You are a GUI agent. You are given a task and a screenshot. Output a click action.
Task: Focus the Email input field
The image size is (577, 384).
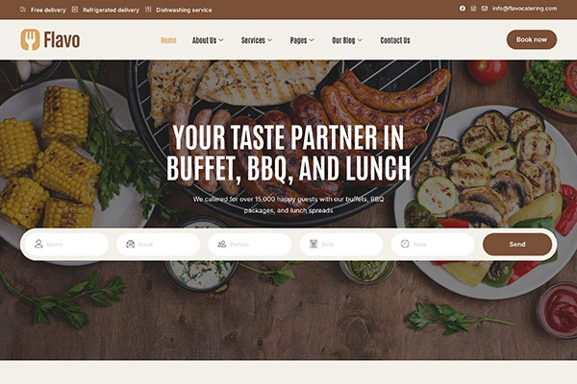pos(159,245)
